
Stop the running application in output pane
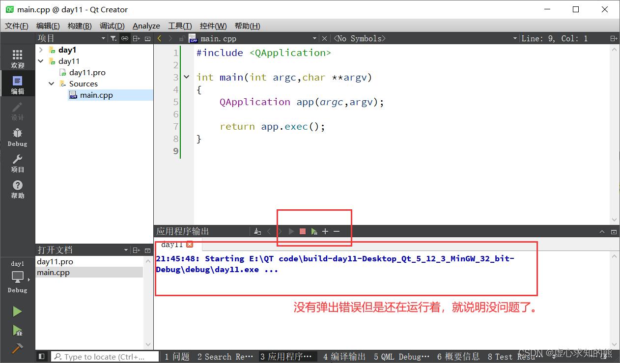303,231
